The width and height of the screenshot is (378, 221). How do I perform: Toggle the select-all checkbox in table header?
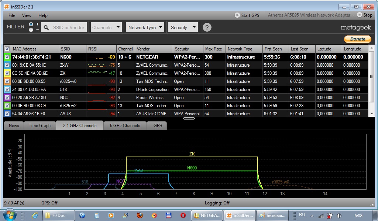pyautogui.click(x=7, y=49)
